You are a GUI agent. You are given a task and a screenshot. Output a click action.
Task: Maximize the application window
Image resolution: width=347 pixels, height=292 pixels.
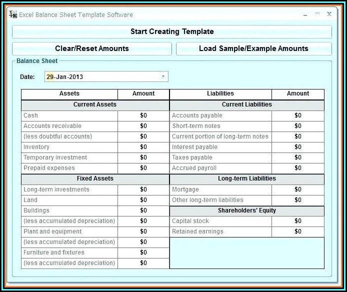coord(317,14)
